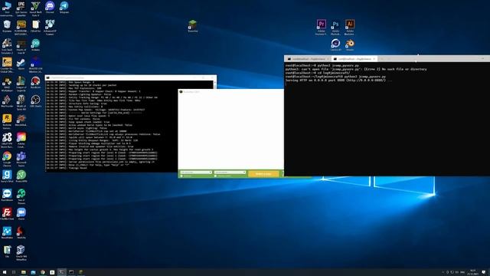
Task: Select the Oracle VM VirtualBox icon
Action: pyautogui.click(x=21, y=253)
